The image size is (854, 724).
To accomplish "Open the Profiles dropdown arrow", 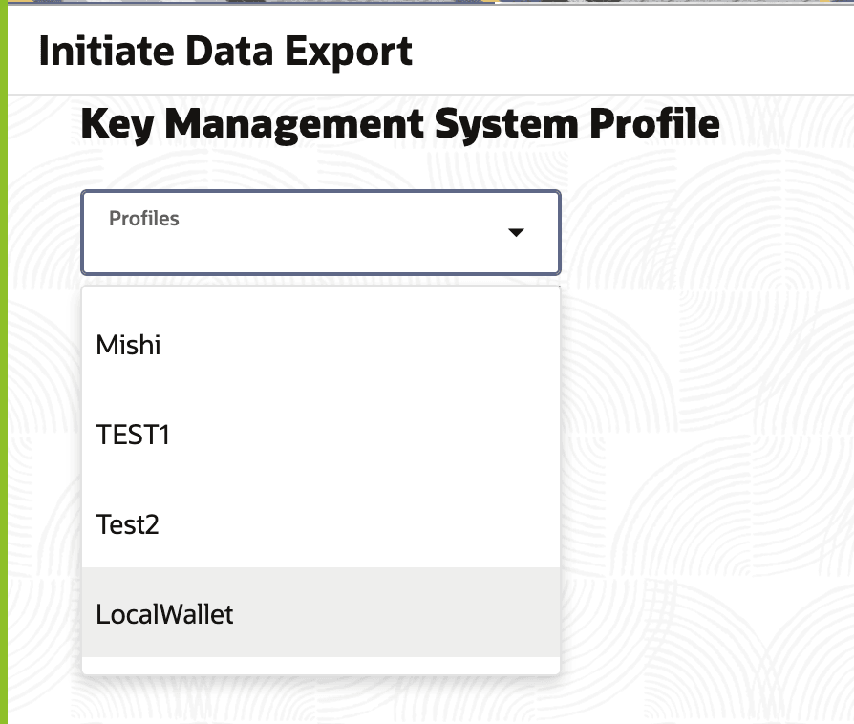I will [516, 233].
